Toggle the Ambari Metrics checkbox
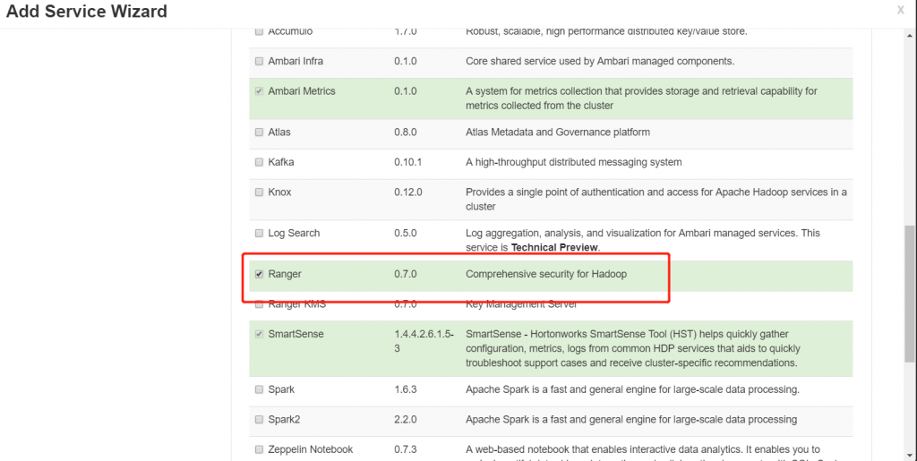Screen dimensions: 917x461 (259, 91)
